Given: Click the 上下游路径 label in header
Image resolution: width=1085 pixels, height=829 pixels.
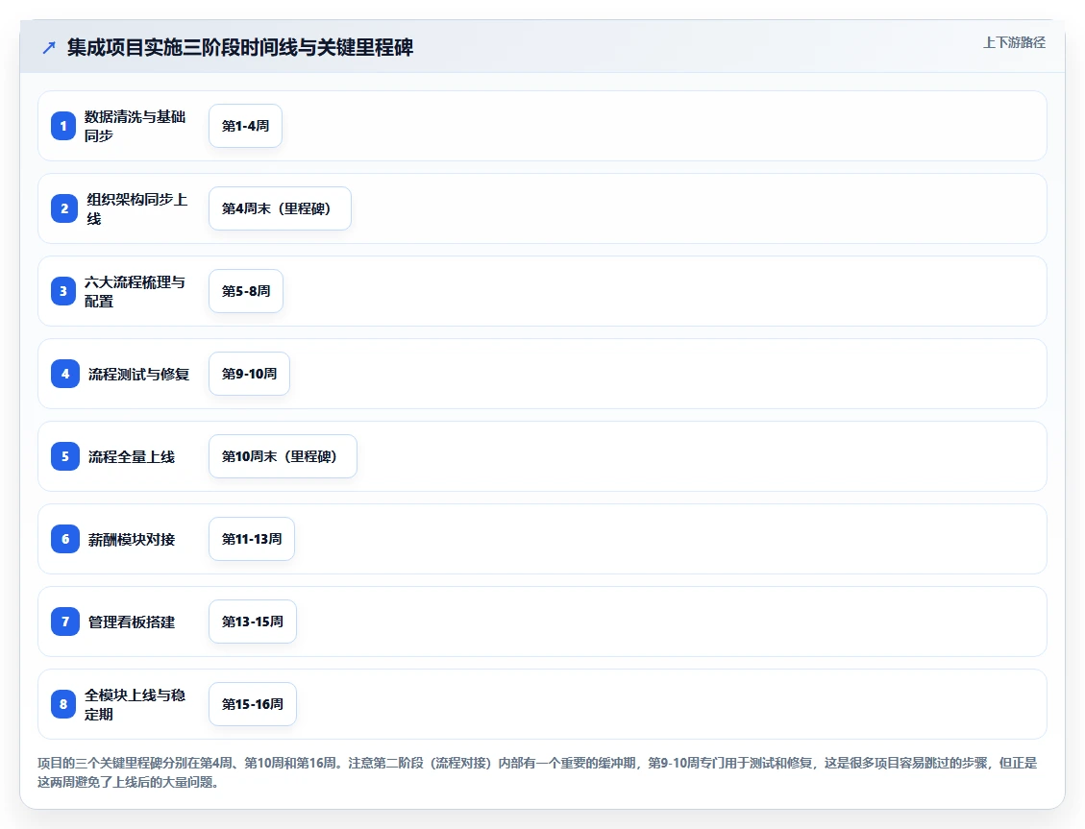Looking at the screenshot, I should (1014, 43).
